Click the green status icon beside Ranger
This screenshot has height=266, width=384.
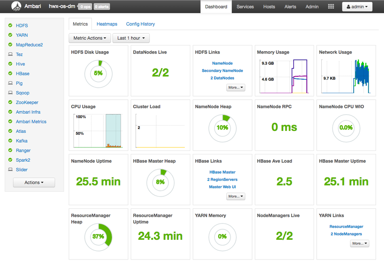(x=10, y=151)
